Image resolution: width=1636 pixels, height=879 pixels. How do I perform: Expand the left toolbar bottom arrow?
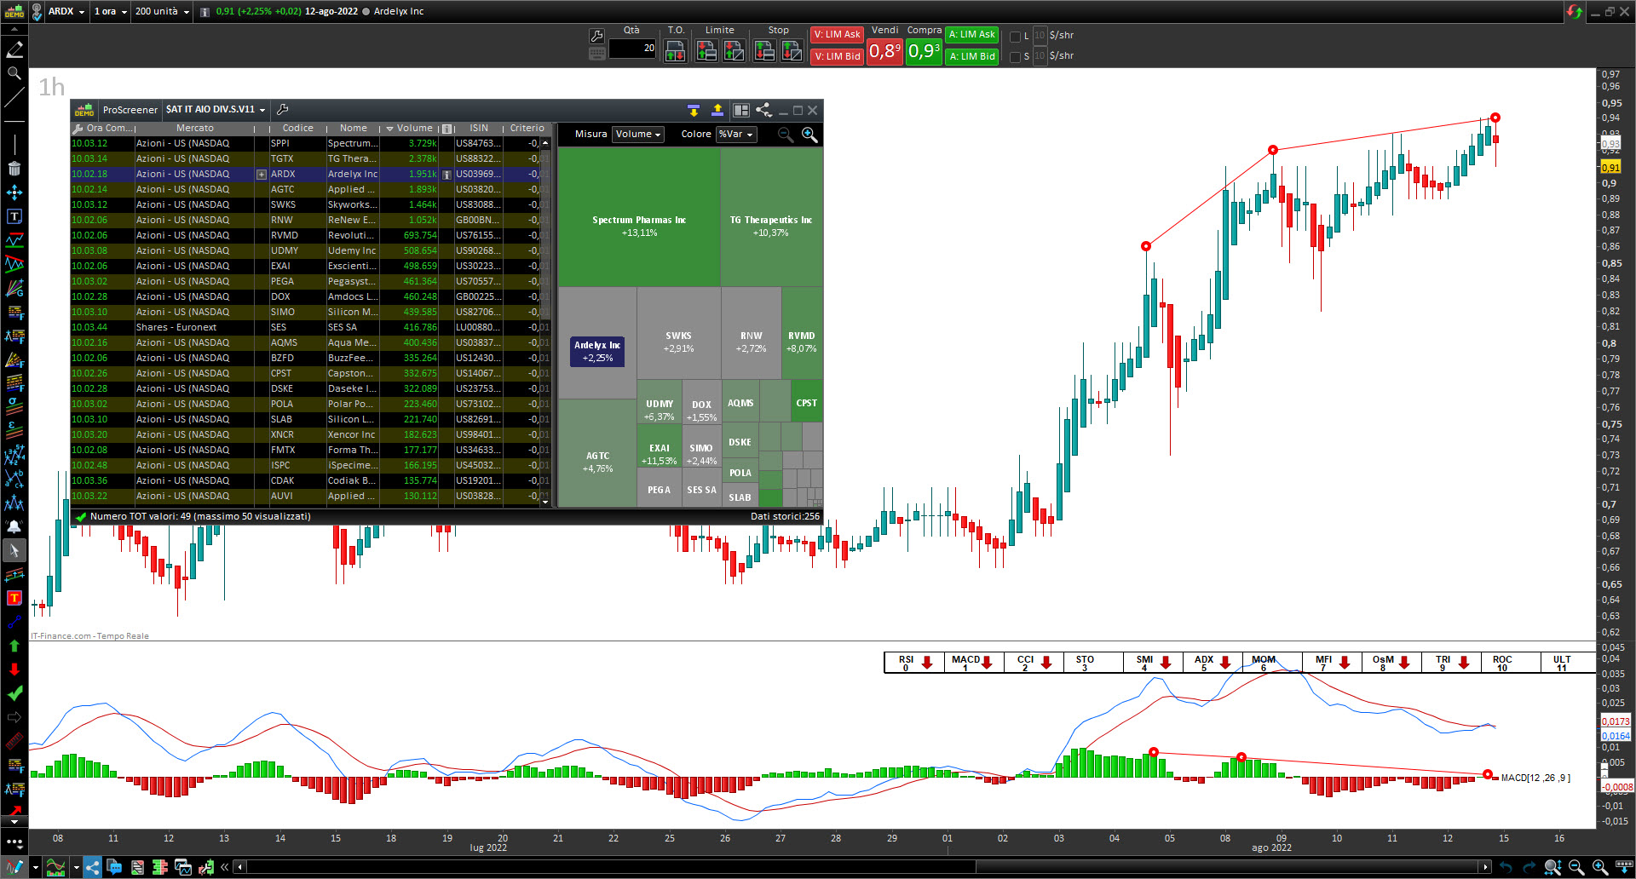14,822
